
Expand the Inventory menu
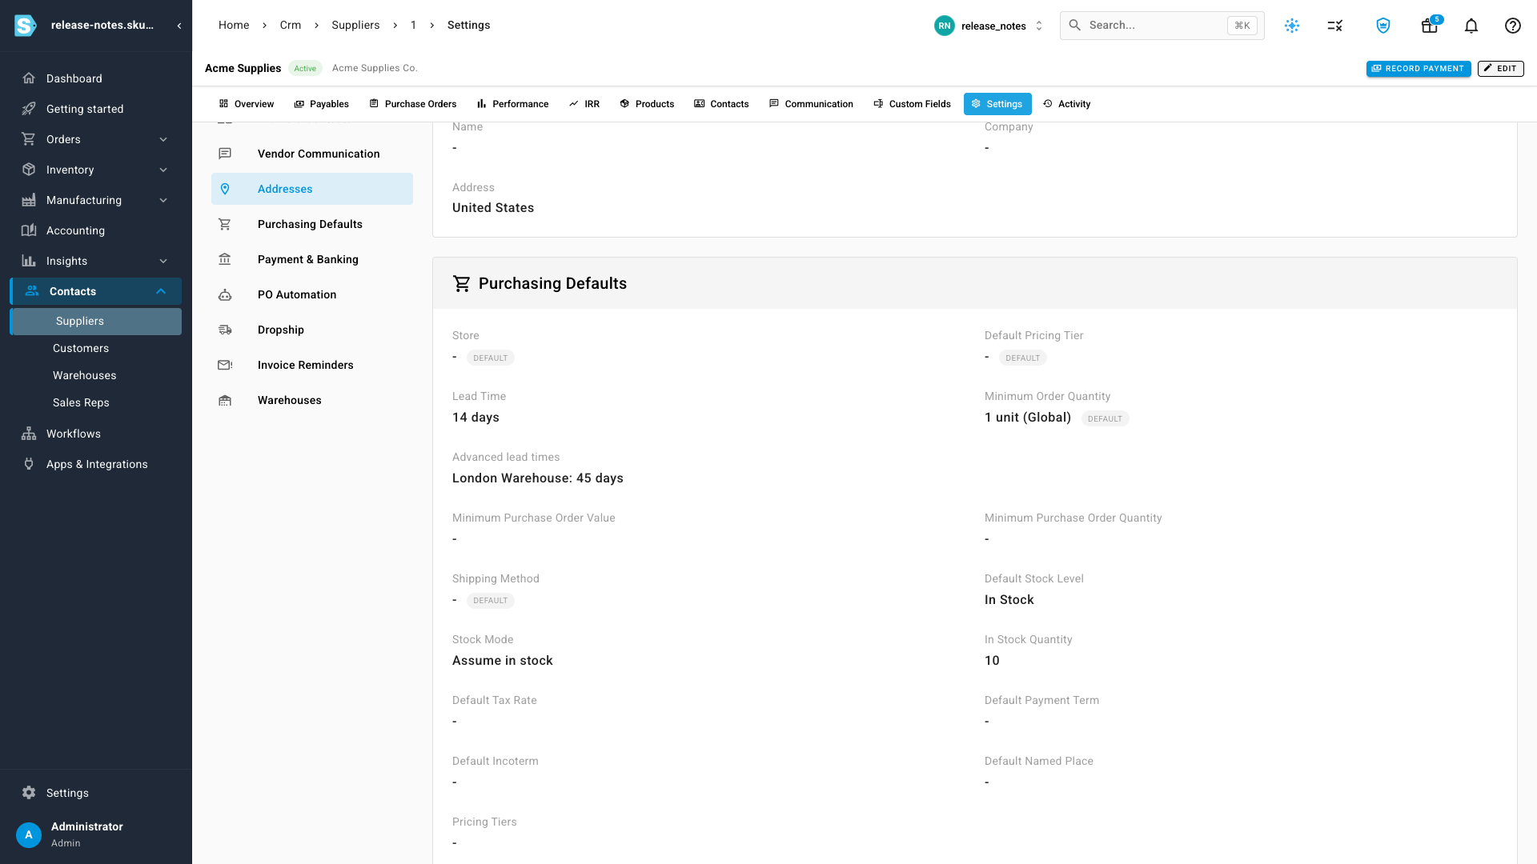tap(95, 170)
